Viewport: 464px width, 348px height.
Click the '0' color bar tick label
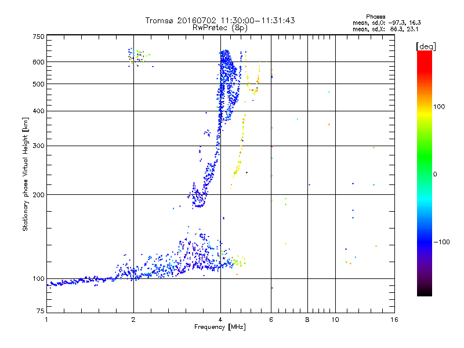(435, 174)
